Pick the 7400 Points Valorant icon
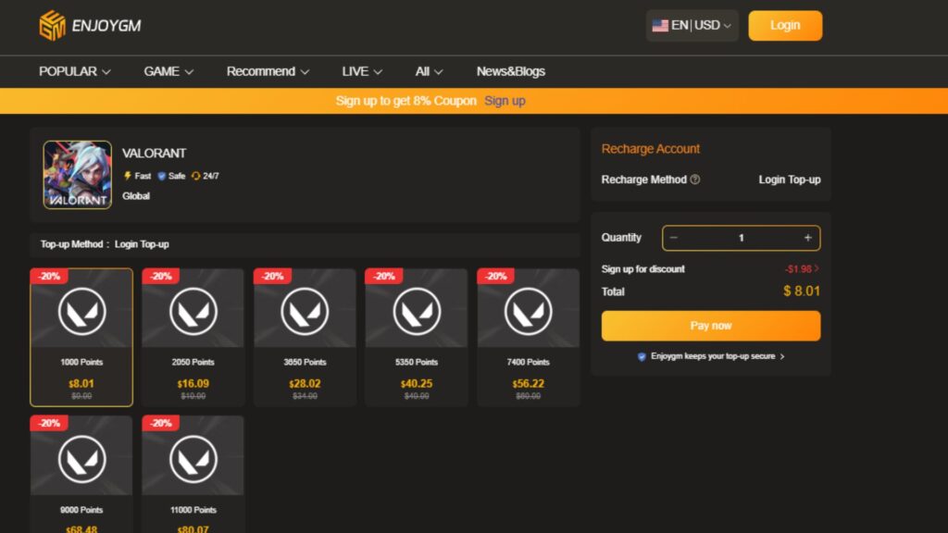 click(x=528, y=312)
